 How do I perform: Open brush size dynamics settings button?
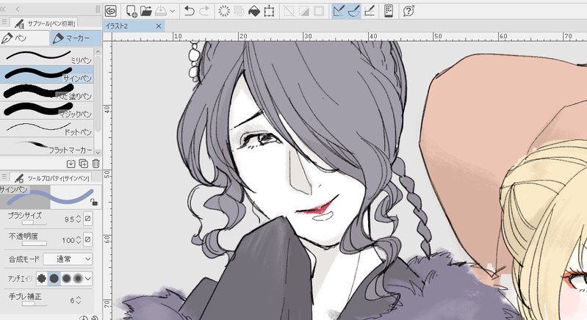[87, 219]
